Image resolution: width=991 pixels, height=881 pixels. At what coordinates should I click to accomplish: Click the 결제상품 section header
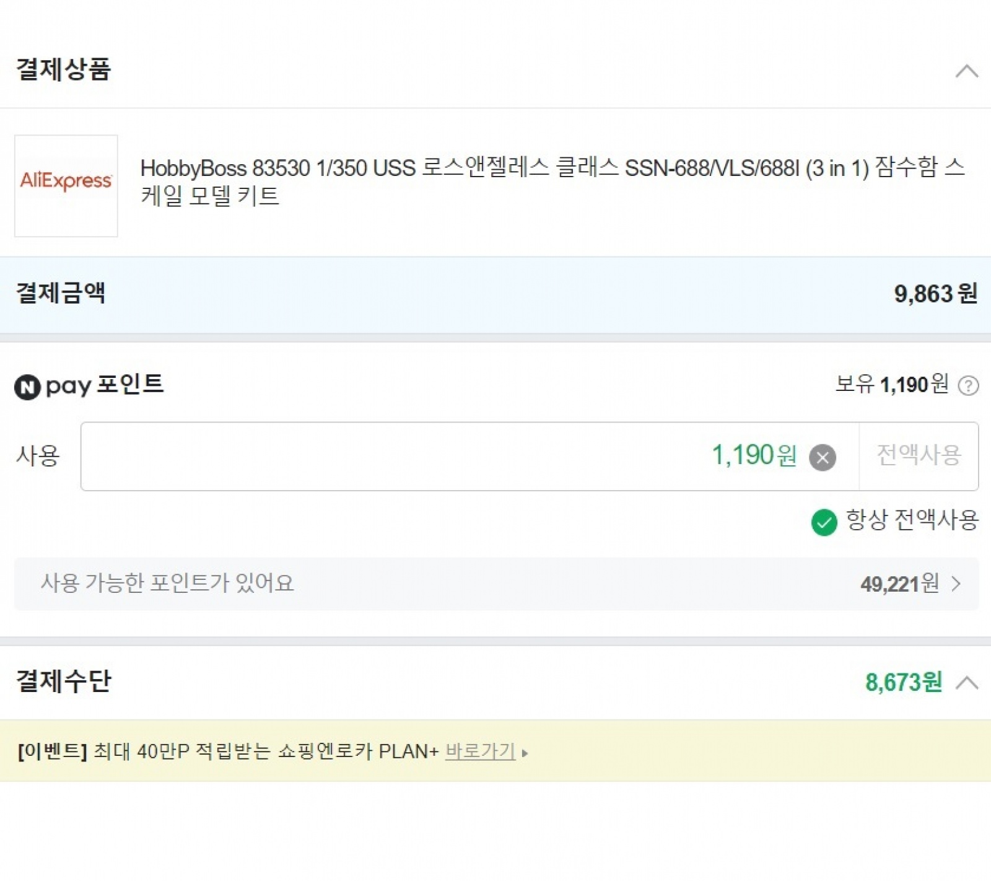click(63, 69)
